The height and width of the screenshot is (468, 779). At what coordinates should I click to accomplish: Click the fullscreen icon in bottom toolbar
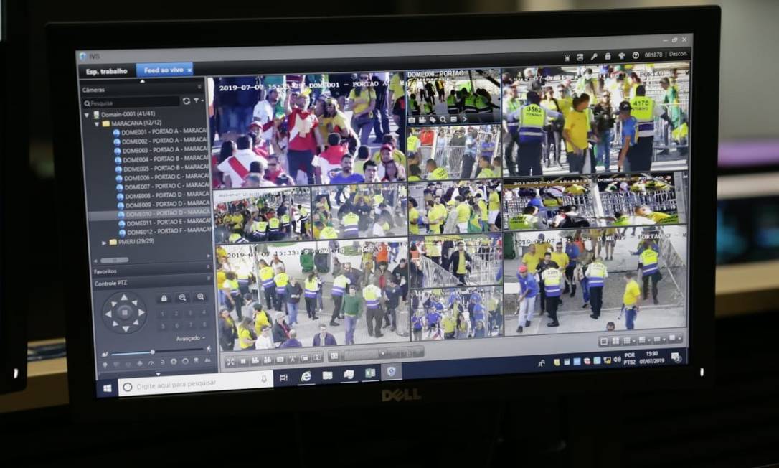click(x=230, y=360)
